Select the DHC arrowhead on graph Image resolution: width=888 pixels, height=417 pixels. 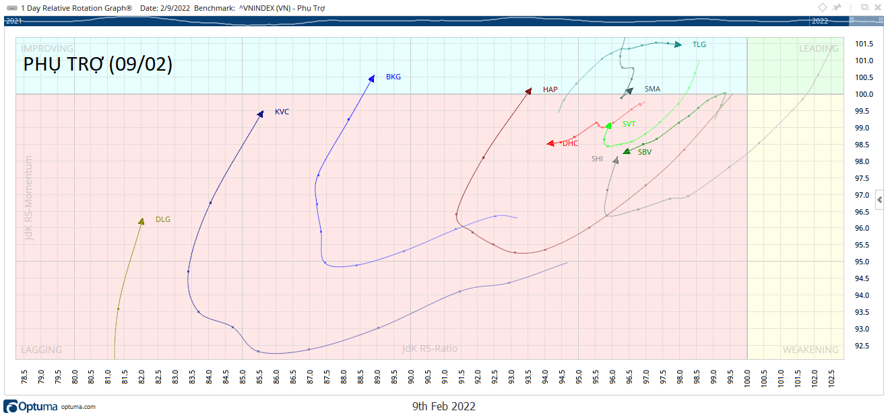pyautogui.click(x=550, y=143)
